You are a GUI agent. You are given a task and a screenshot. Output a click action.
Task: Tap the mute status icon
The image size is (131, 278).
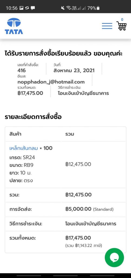tap(63, 8)
